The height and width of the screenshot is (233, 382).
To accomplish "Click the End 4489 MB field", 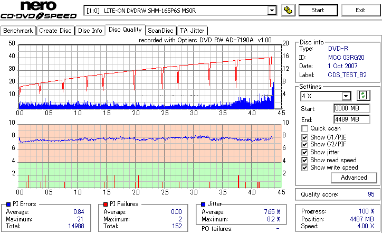I will coord(351,119).
